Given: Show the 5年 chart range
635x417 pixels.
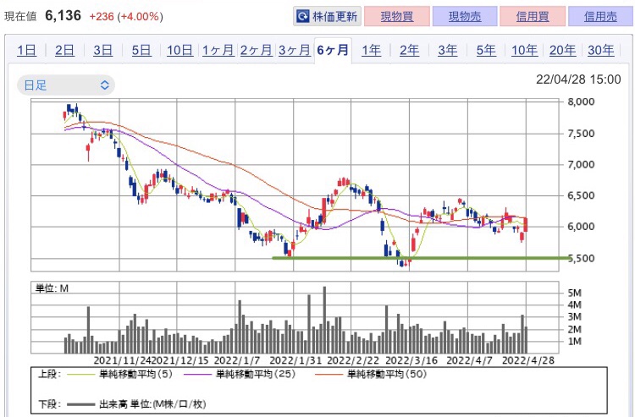Looking at the screenshot, I should pyautogui.click(x=486, y=50).
